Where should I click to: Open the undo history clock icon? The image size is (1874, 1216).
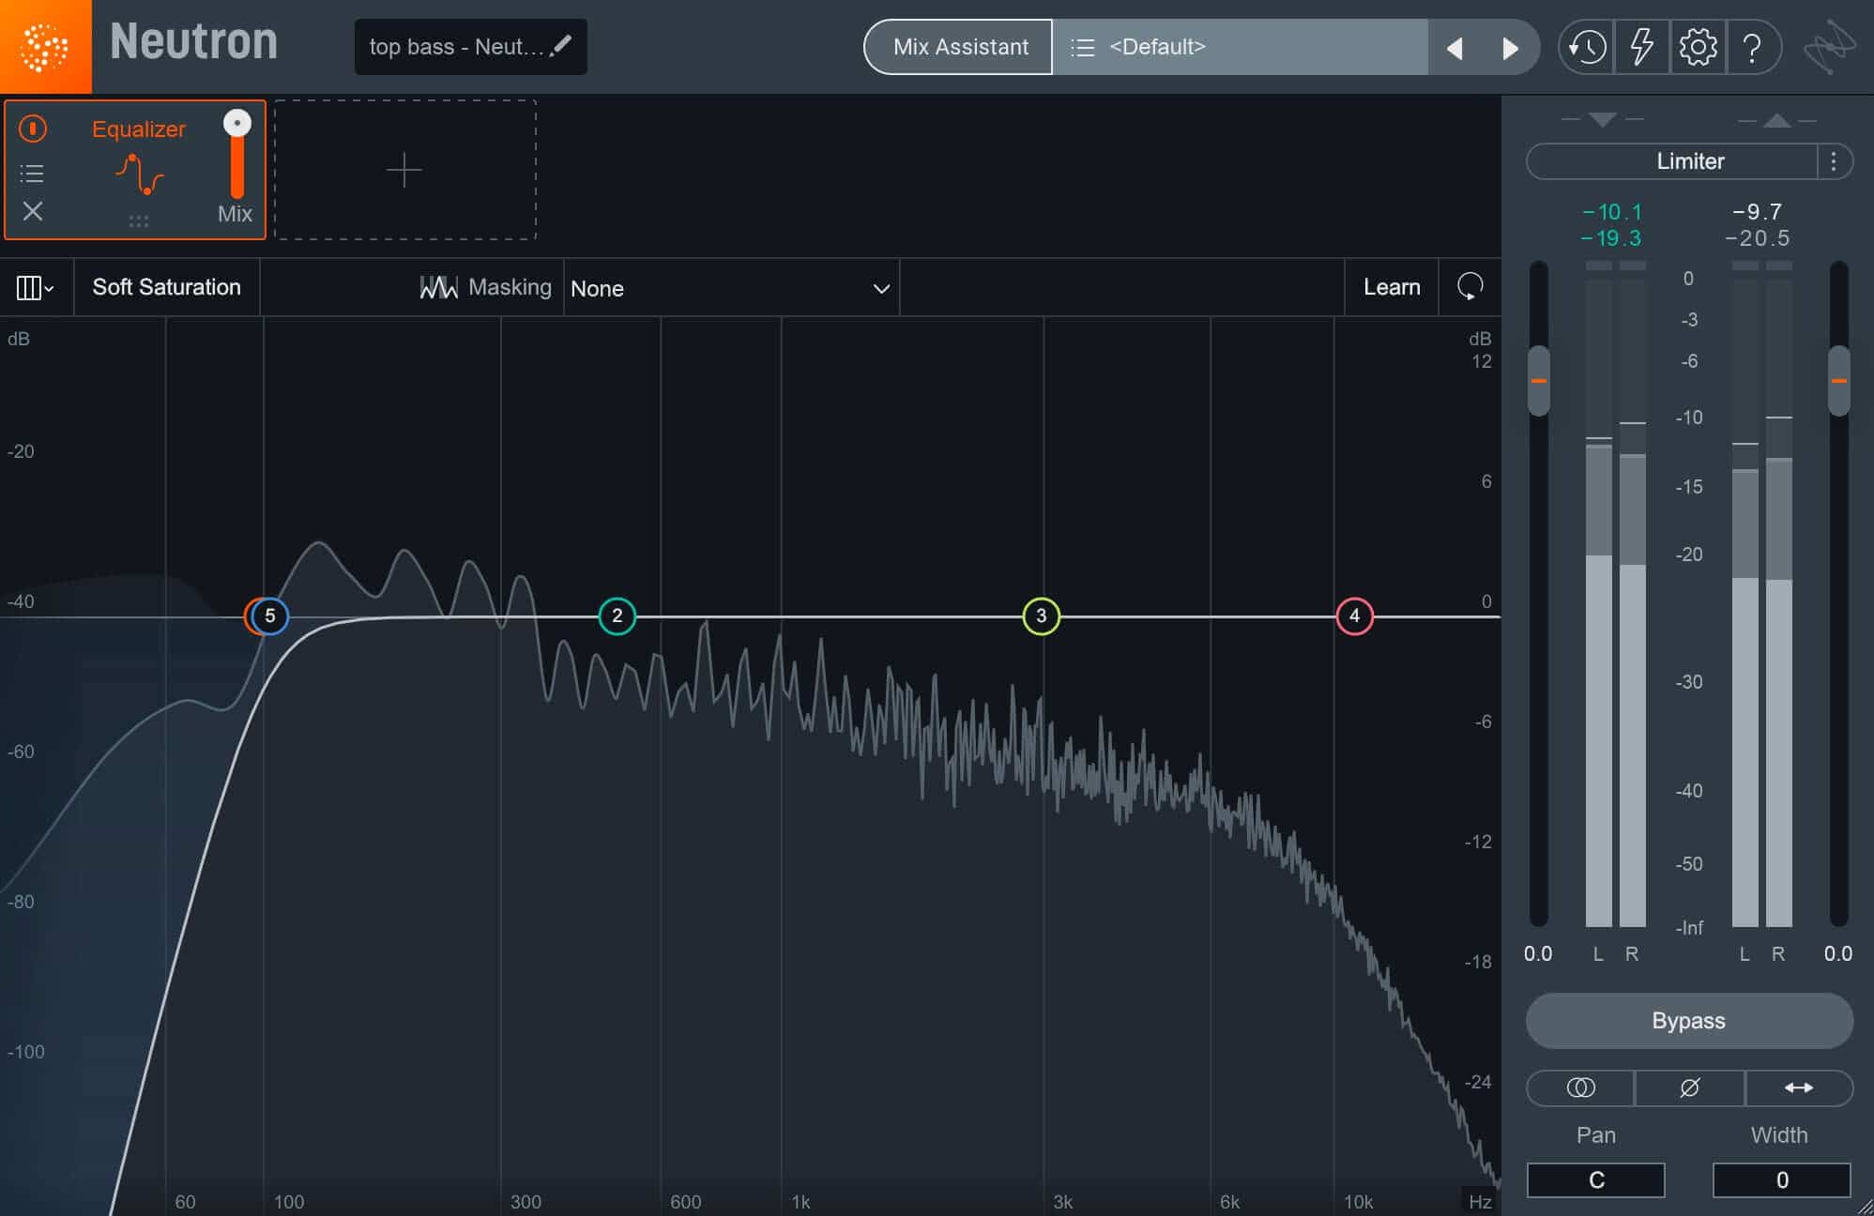click(1587, 47)
